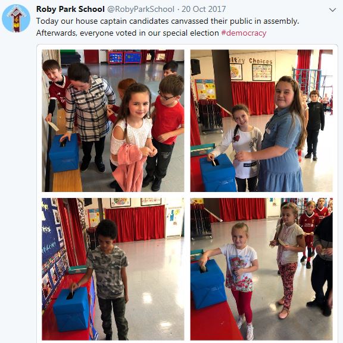343x343 pixels.
Task: Visit the @RobyParkSchool handle
Action: pos(141,9)
